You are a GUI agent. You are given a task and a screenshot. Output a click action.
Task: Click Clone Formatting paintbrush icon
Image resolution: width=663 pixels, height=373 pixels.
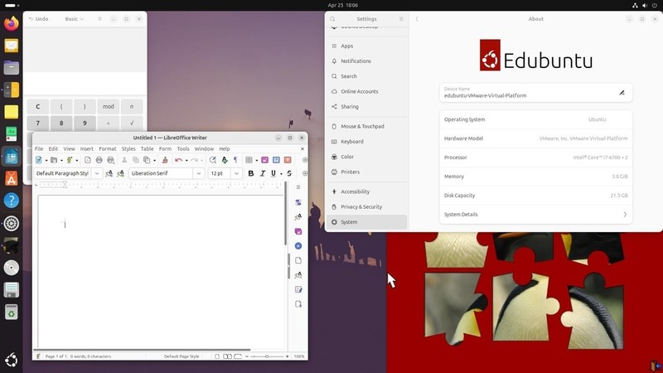coord(165,160)
